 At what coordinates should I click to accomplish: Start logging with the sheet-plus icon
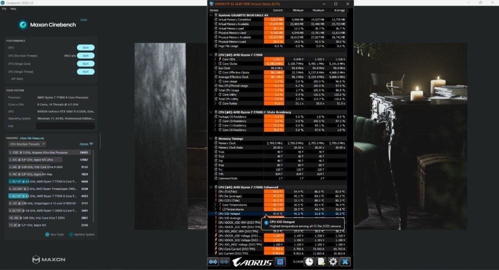coord(321,262)
